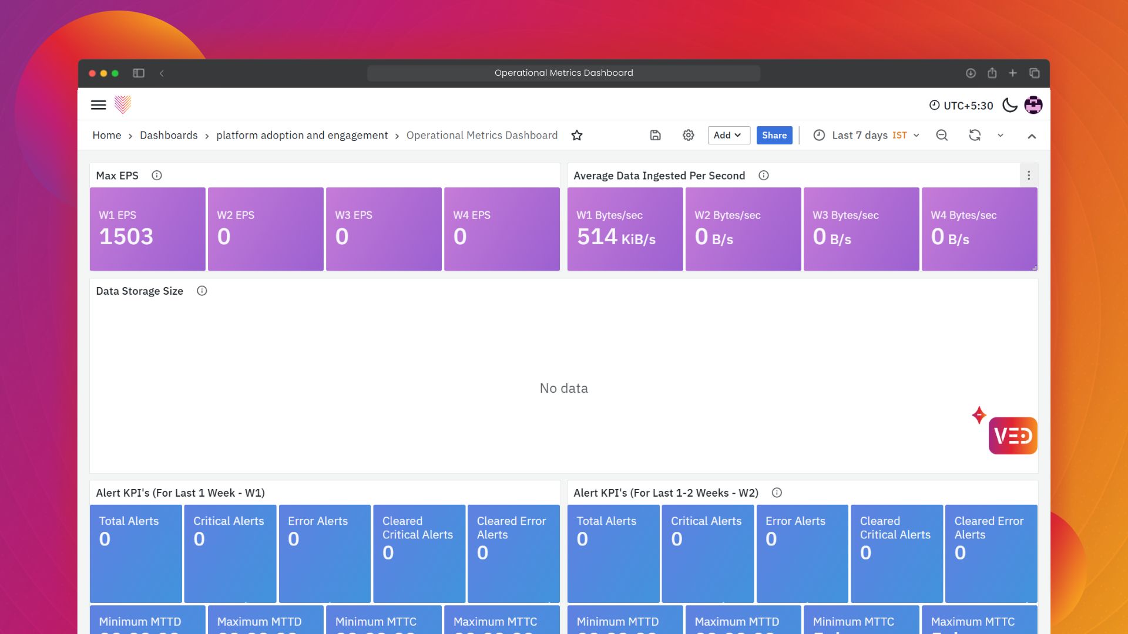Save the dashboard with disk icon
Viewport: 1128px width, 634px height.
(x=656, y=136)
